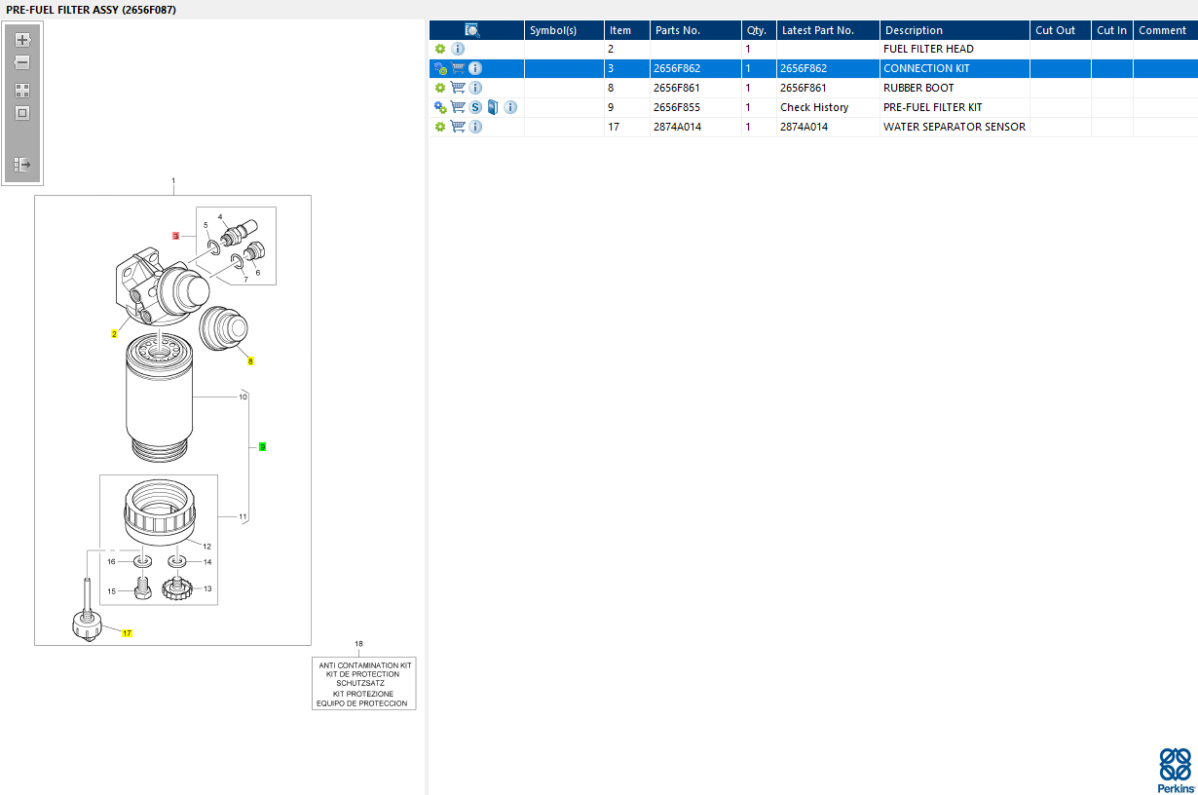Click the Qty. column header
The image size is (1198, 795).
point(760,30)
